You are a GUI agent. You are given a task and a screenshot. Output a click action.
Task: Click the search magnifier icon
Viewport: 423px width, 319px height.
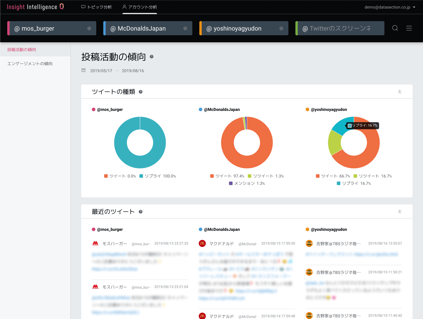(x=395, y=28)
